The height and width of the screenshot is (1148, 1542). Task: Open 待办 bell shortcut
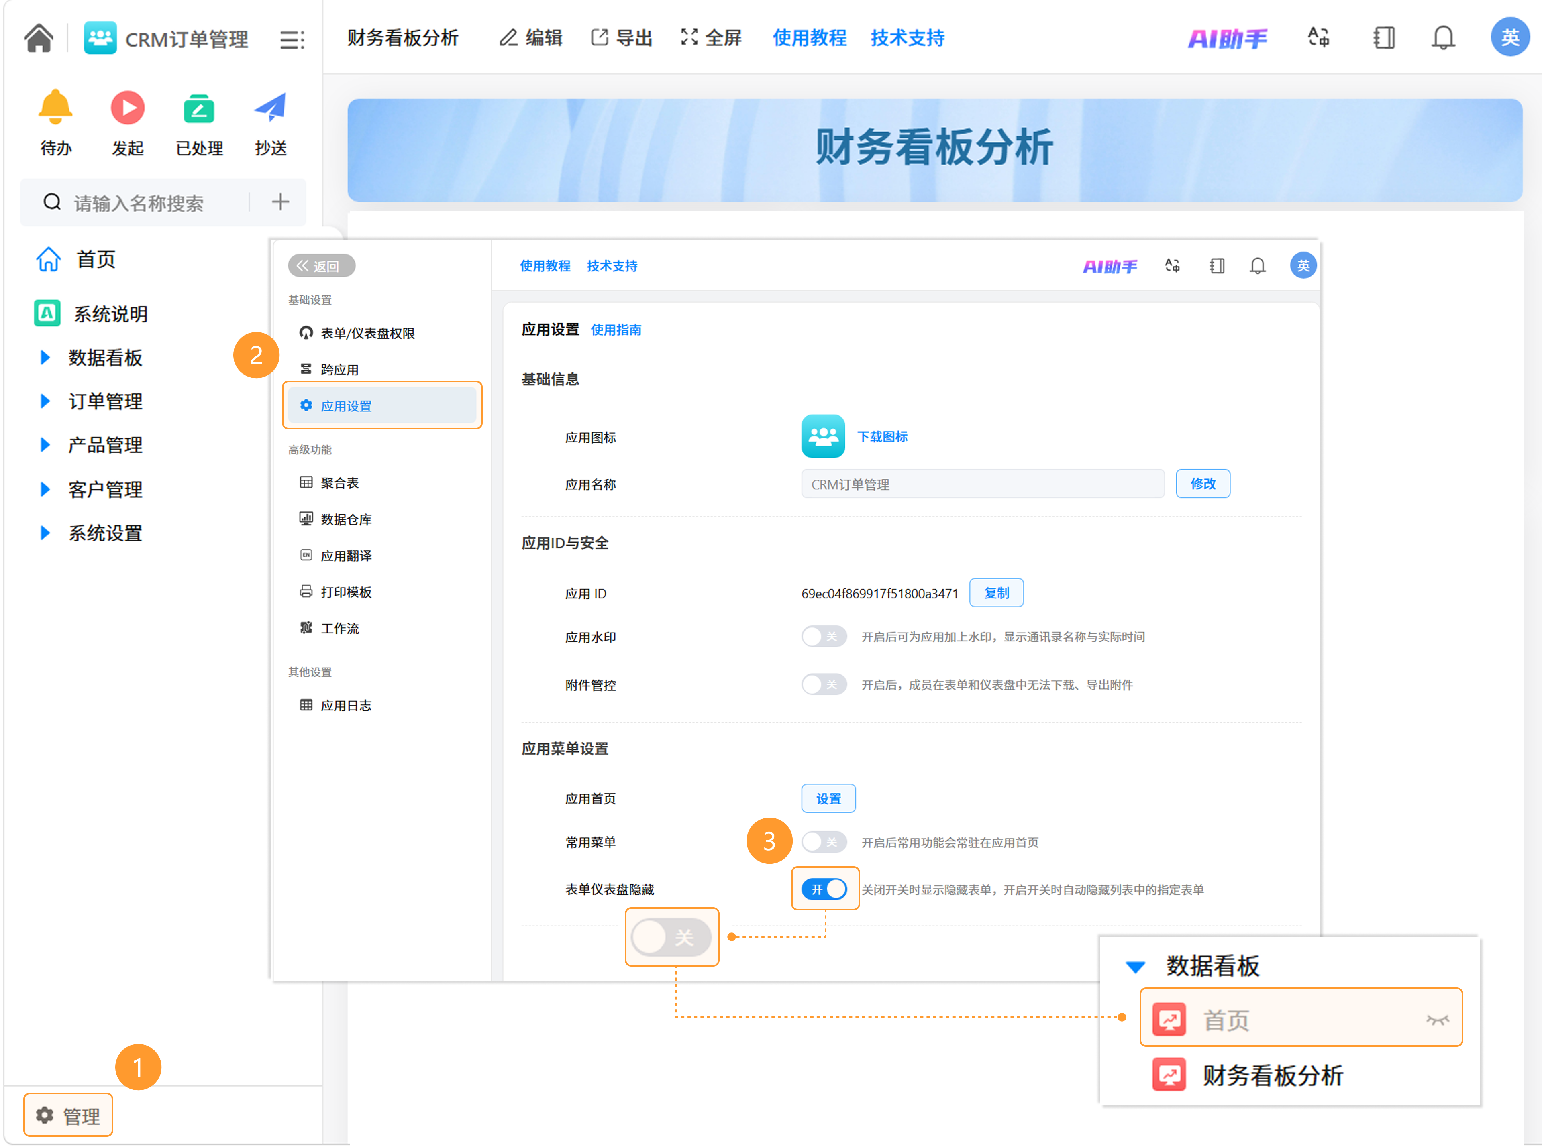click(x=56, y=108)
